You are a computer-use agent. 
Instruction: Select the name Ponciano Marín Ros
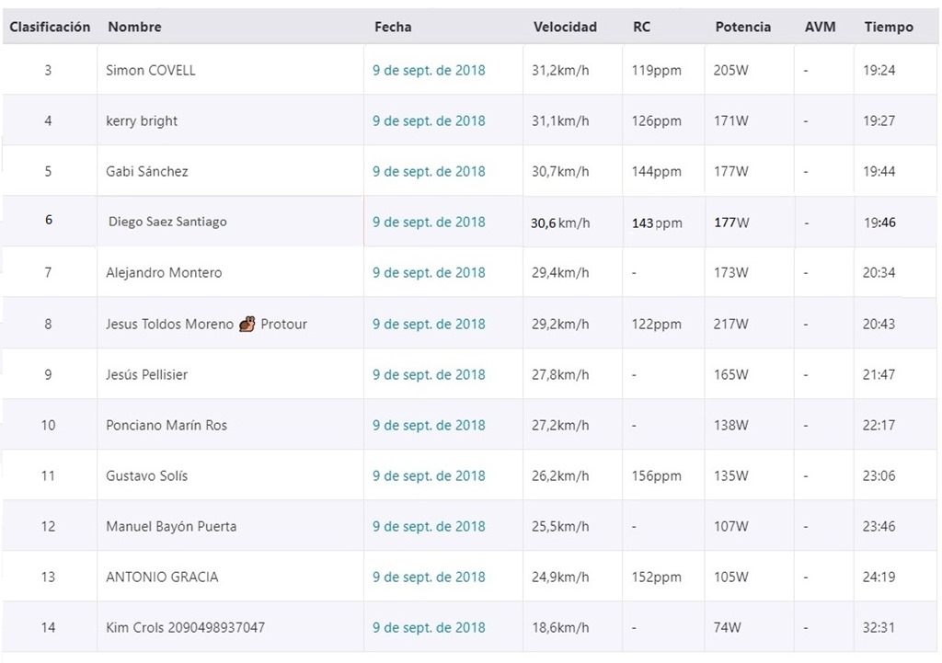point(167,425)
